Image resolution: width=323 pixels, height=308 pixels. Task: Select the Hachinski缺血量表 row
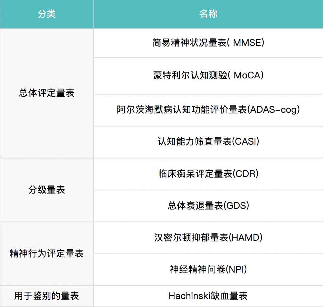pos(208,296)
